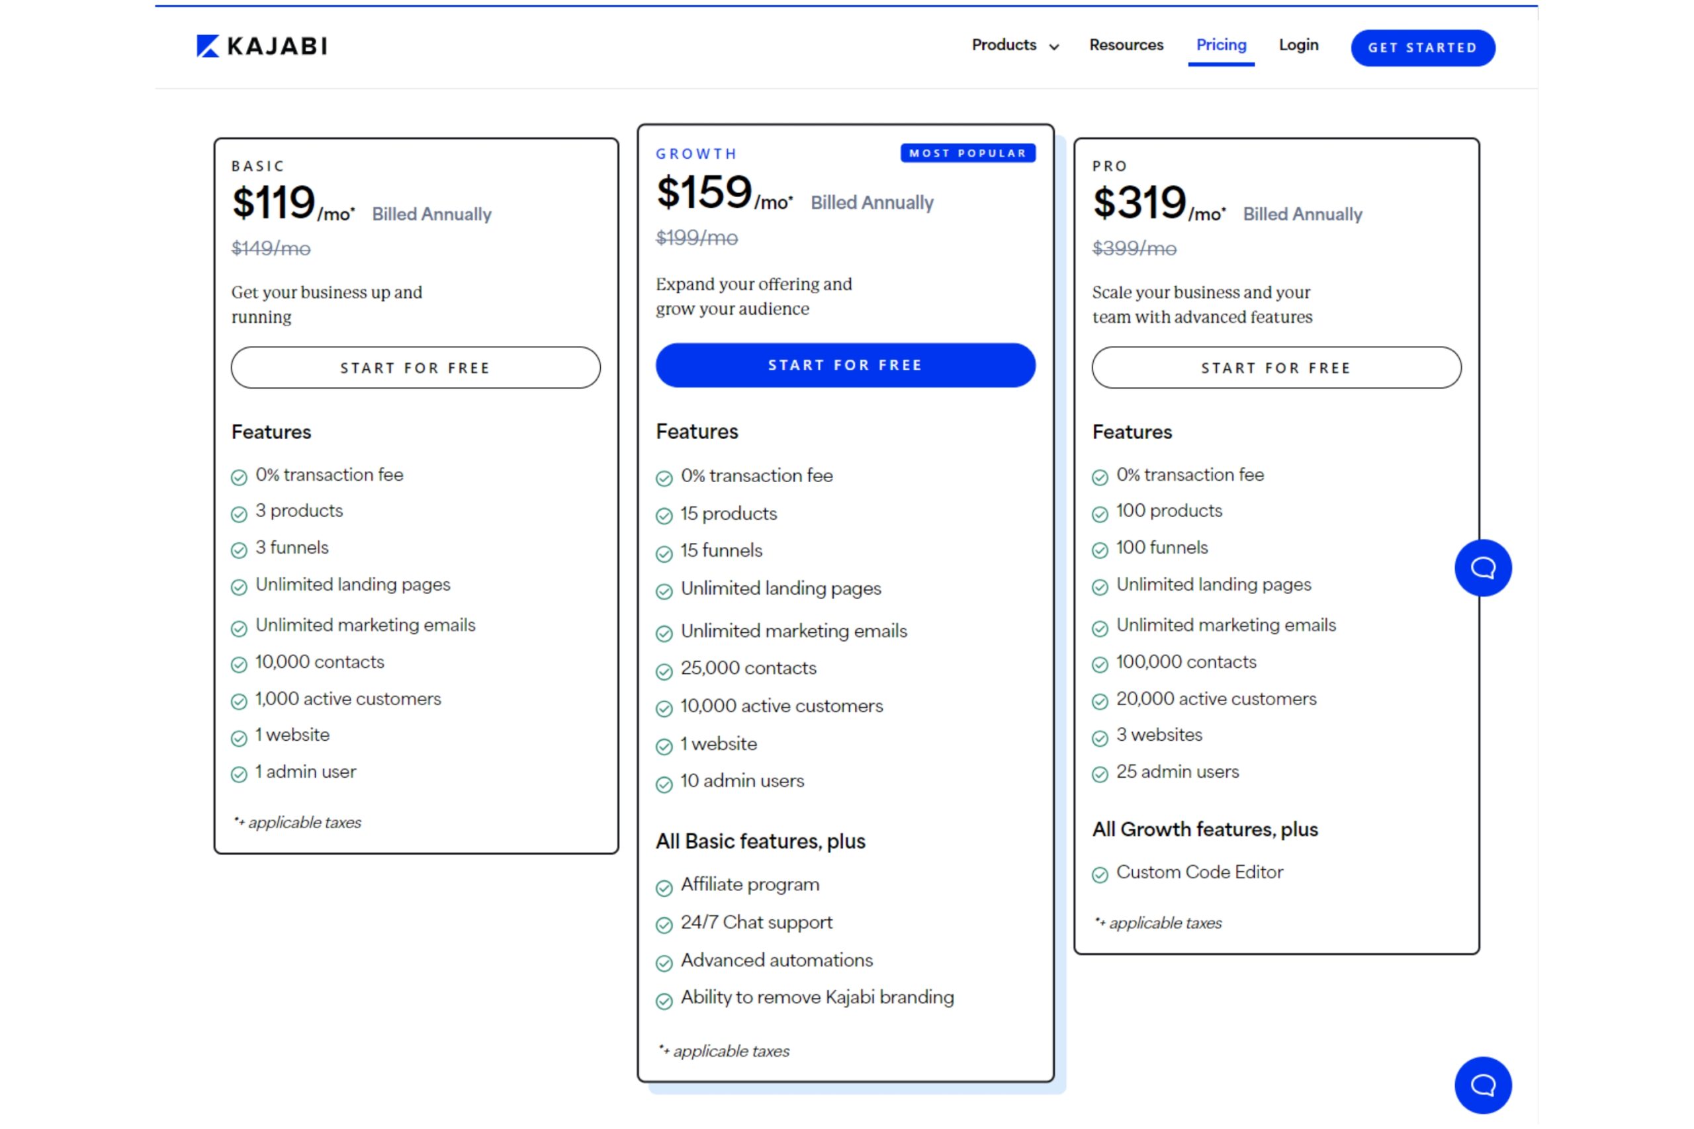Open the chat bubble at the page bottom
The height and width of the screenshot is (1129, 1694).
point(1483,1085)
